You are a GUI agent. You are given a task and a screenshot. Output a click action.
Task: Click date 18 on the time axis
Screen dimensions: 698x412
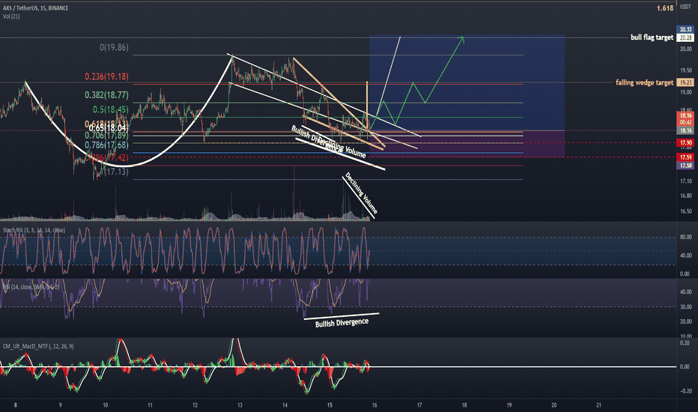(x=464, y=405)
